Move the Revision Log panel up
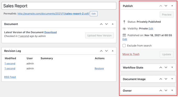 [101, 51]
